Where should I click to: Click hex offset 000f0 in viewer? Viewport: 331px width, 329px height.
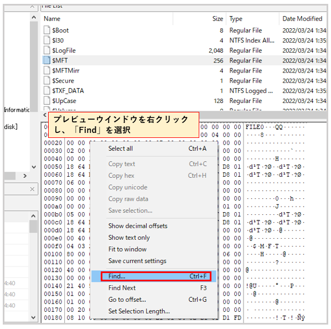(x=53, y=246)
